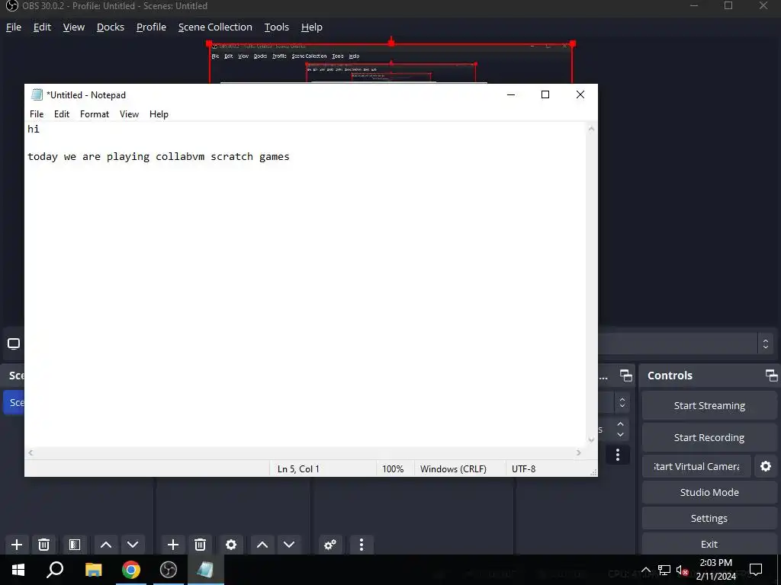Click 'Ln 5, Col 1' in Notepad status bar
781x585 pixels.
tap(298, 469)
